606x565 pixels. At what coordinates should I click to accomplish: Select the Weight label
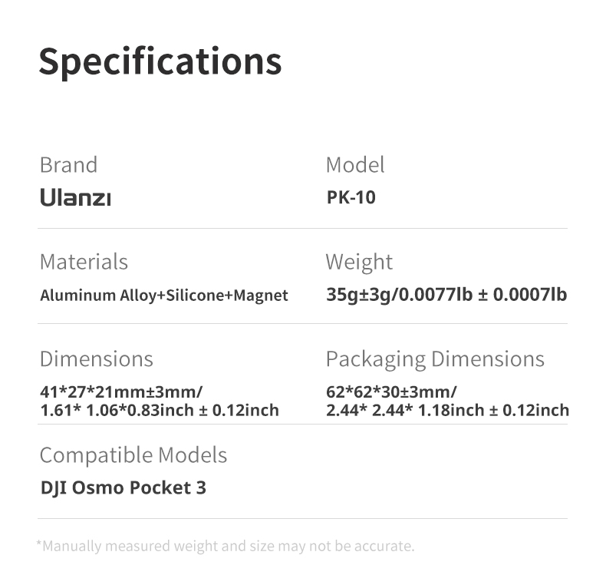tap(359, 262)
